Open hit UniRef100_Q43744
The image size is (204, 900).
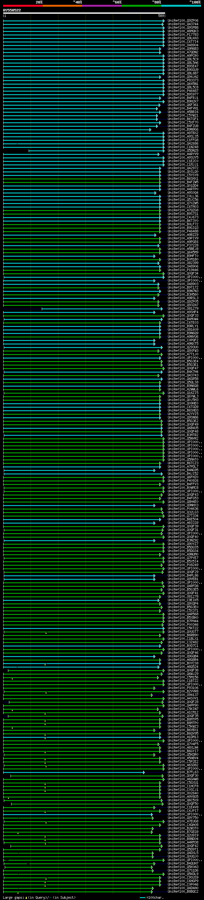[x=183, y=24]
